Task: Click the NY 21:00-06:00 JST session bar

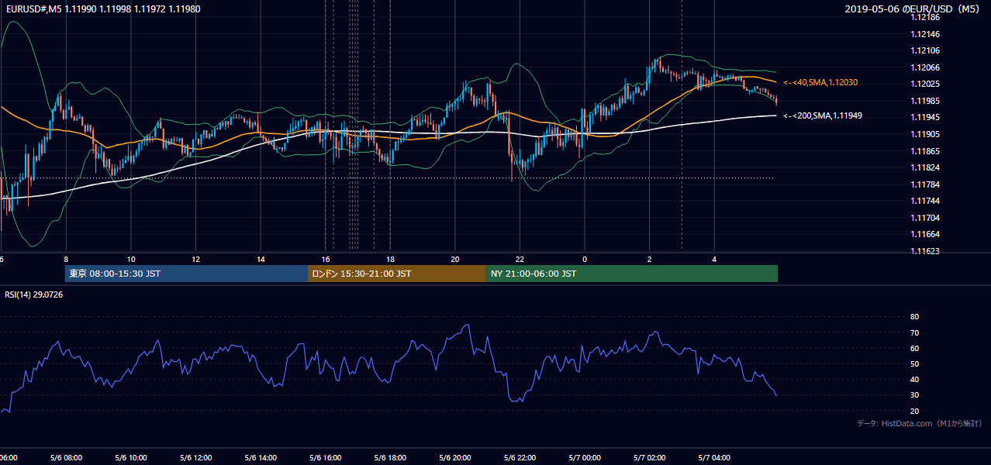Action: point(631,274)
